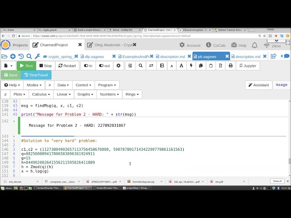Open the Control dropdown
Viewport: 291px width, 218px height.
(x=83, y=85)
